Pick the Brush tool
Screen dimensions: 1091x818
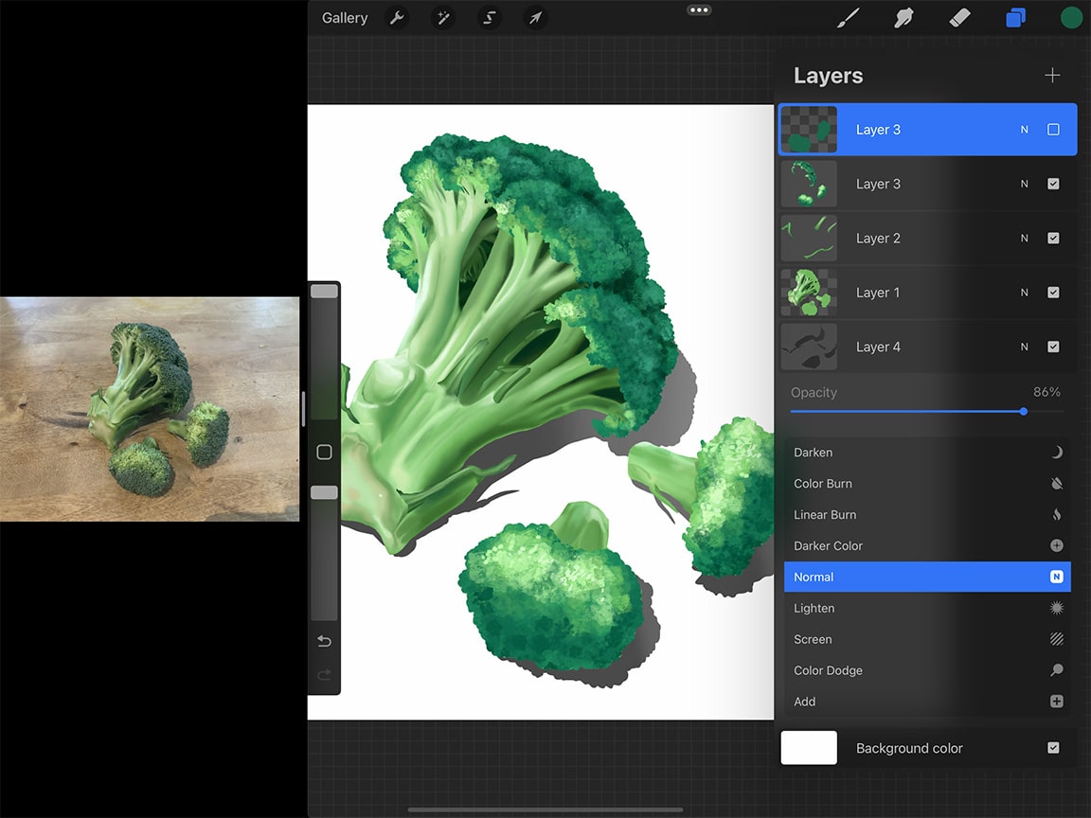pyautogui.click(x=848, y=17)
